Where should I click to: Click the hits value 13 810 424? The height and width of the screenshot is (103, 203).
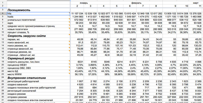click(130, 14)
